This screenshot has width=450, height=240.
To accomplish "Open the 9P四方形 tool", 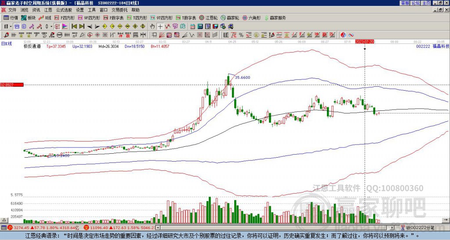I will coord(89,18).
